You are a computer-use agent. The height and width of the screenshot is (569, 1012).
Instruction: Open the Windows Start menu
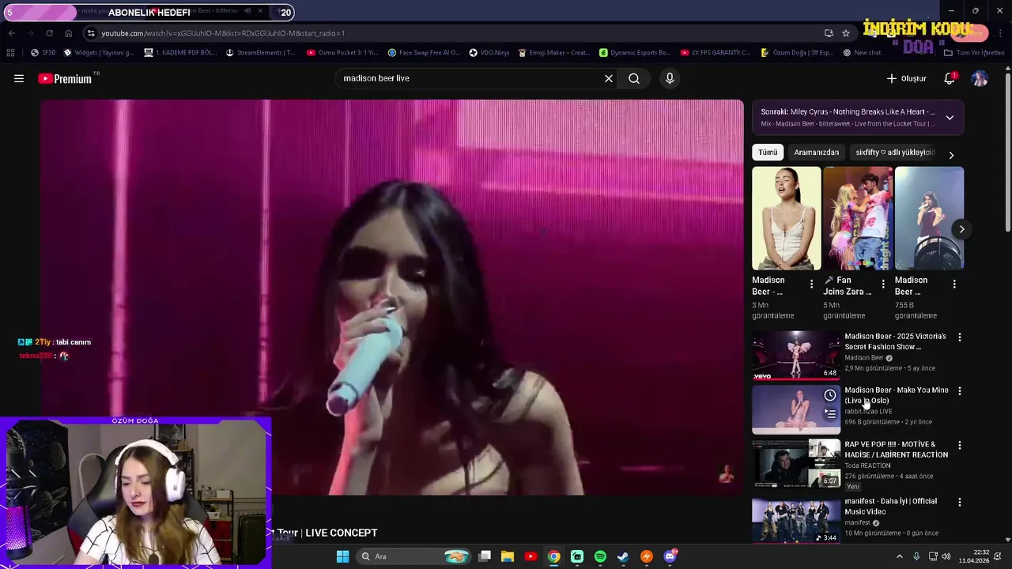[x=342, y=556]
